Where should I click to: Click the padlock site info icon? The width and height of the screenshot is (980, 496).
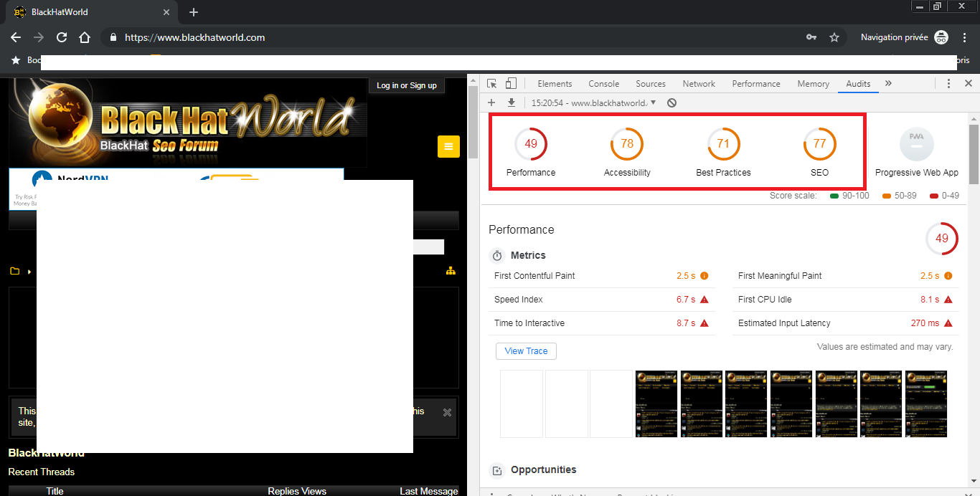pos(113,37)
